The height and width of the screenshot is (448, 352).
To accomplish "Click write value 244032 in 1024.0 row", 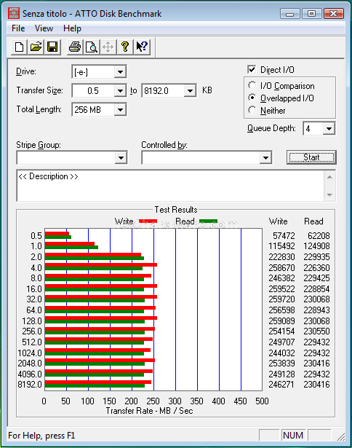I will click(x=281, y=353).
